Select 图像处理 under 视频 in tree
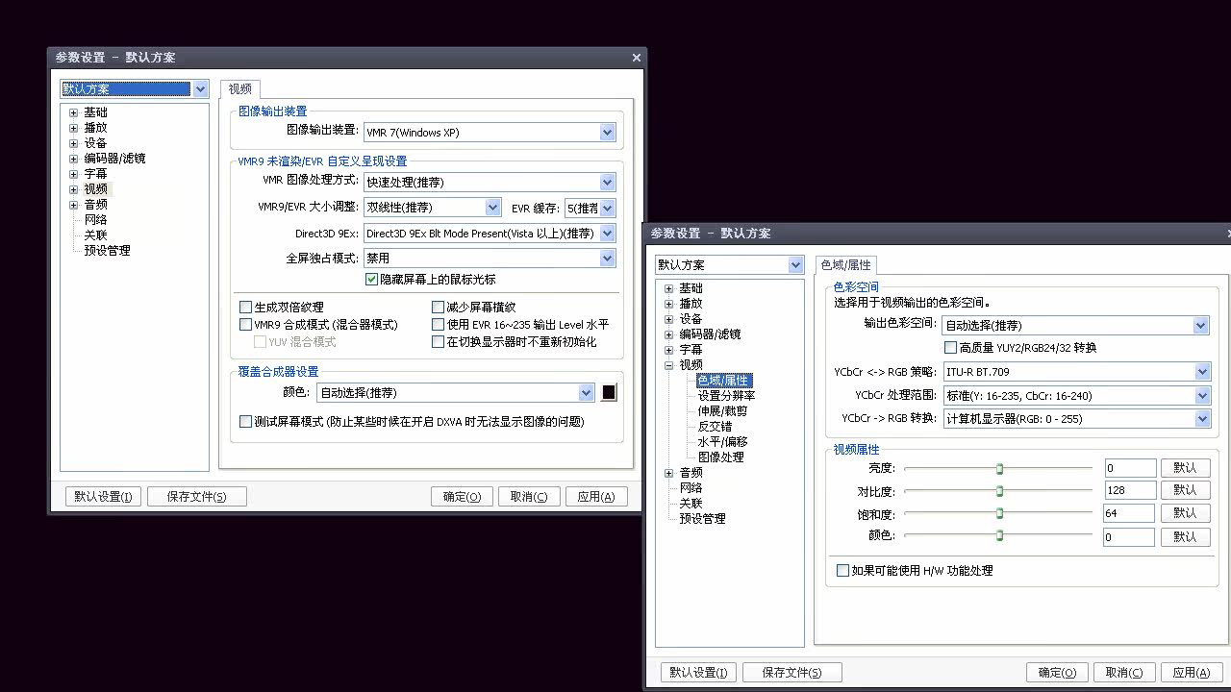The height and width of the screenshot is (692, 1231). click(x=720, y=457)
